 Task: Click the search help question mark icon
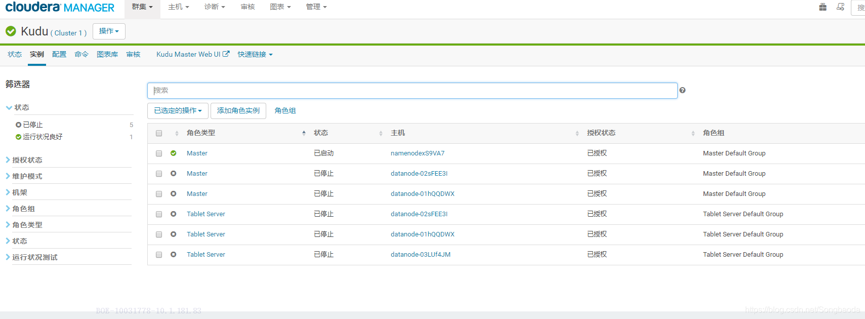click(x=682, y=90)
